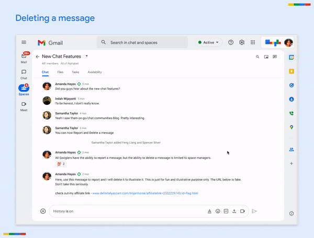The height and width of the screenshot is (238, 314).
Task: Open chat in pop-up window icon
Action: pos(266,57)
